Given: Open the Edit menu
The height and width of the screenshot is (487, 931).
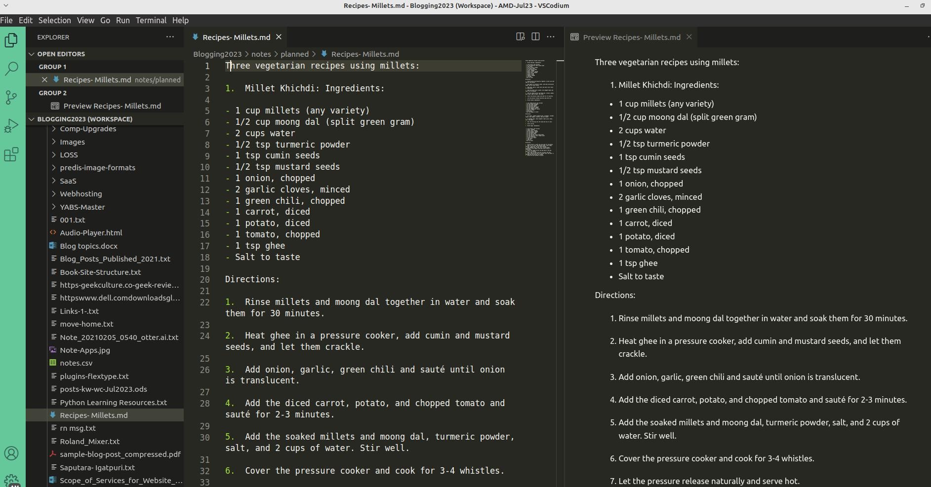Looking at the screenshot, I should tap(25, 20).
